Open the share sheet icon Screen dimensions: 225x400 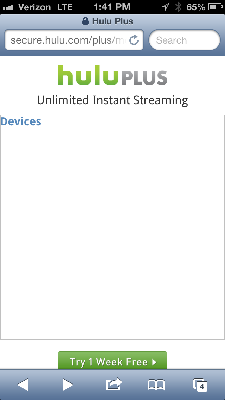coord(114,384)
